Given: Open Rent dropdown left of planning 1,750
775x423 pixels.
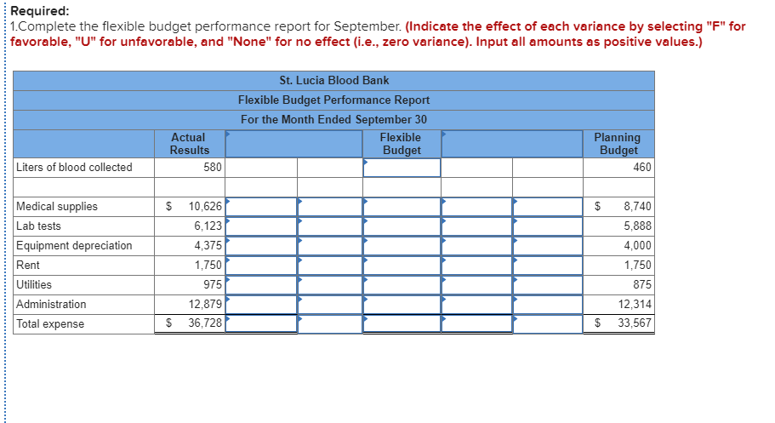Looking at the screenshot, I should (x=548, y=266).
